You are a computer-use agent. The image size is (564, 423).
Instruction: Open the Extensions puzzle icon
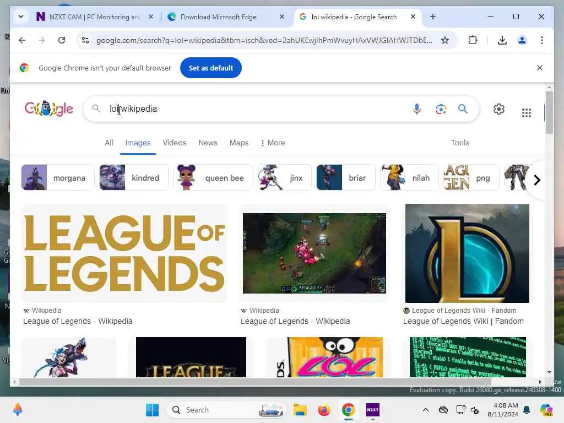pos(473,40)
